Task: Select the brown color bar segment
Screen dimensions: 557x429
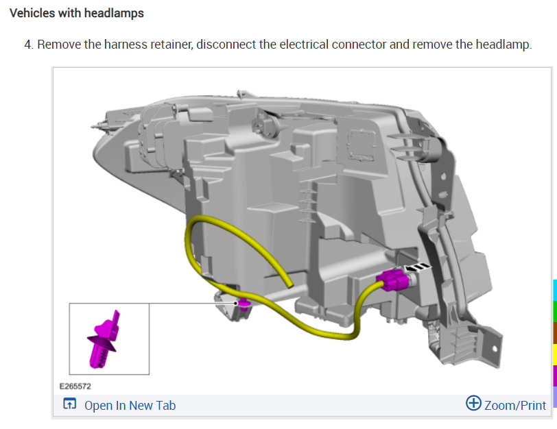Action: click(555, 333)
